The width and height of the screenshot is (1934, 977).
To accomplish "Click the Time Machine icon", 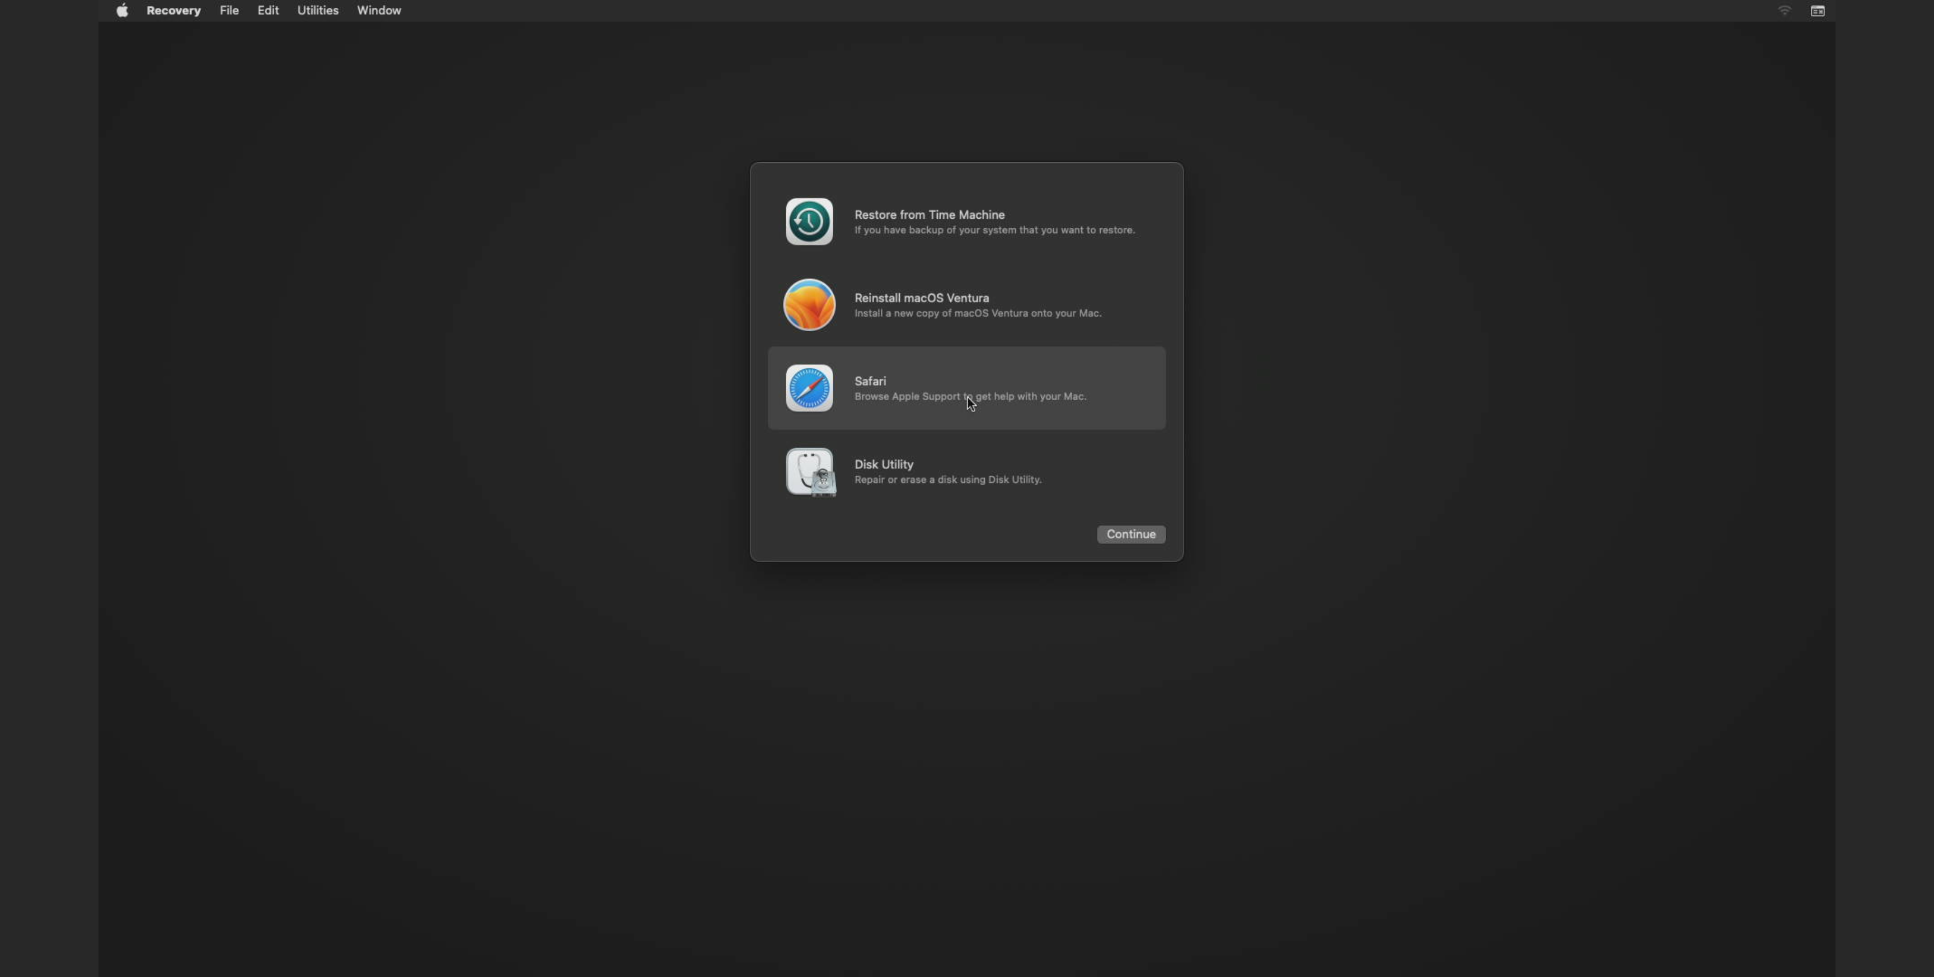I will (x=809, y=222).
